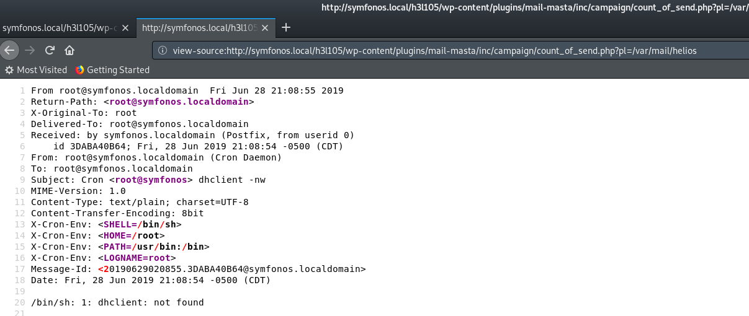Open the browser home page
This screenshot has height=316, width=749.
coord(70,50)
